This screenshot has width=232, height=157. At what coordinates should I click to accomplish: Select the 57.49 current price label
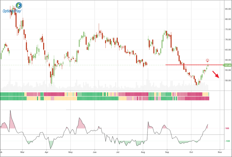(227, 65)
